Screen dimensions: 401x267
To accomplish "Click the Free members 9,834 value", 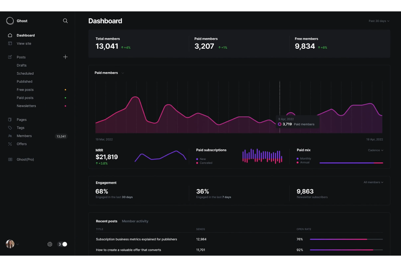I will [x=305, y=46].
